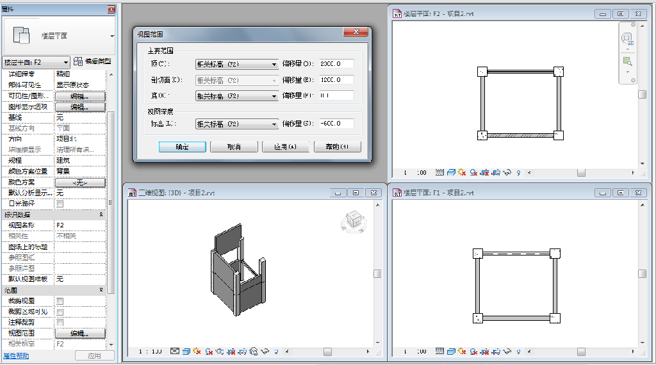Show crop region in 3D view bar
The width and height of the screenshot is (656, 365).
point(242,352)
